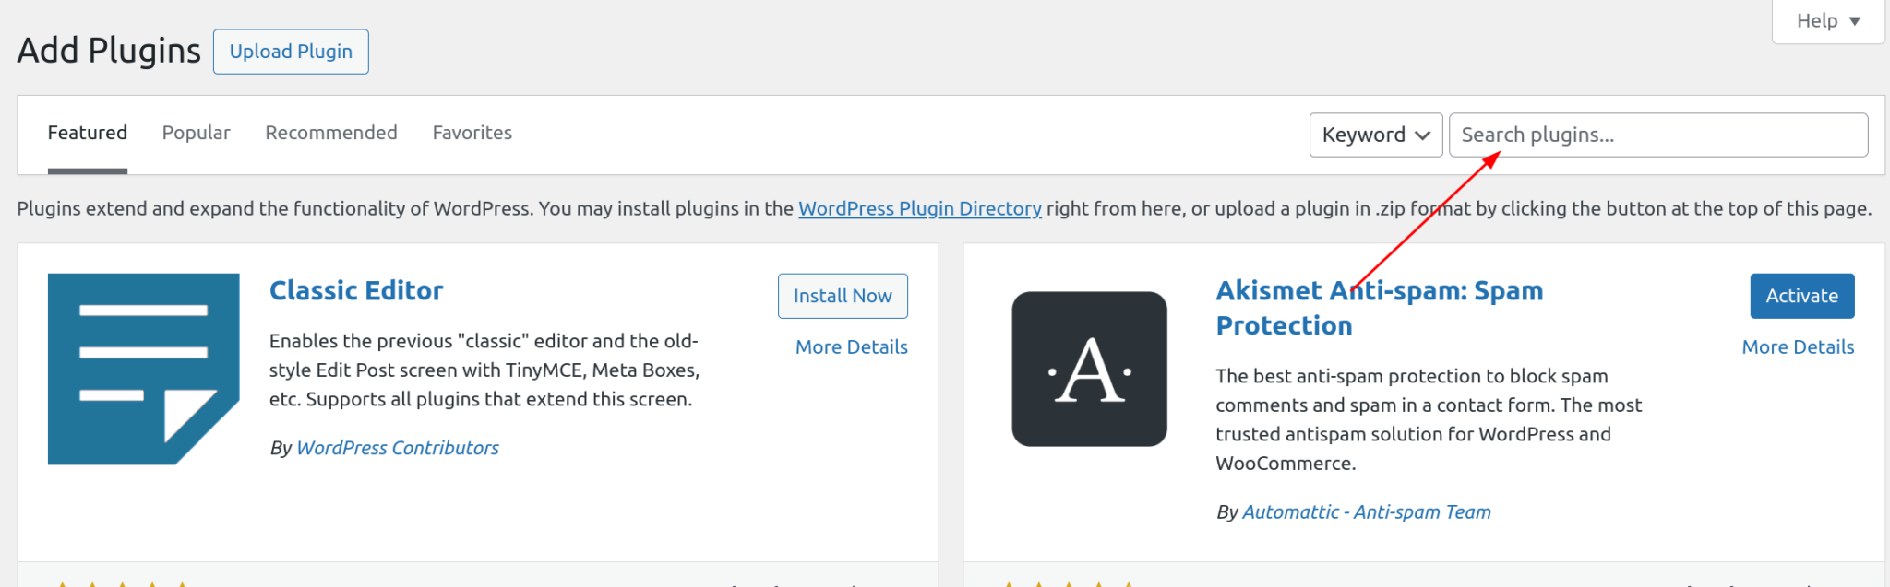Go to the Favorites tab
The image size is (1890, 587).
(x=472, y=133)
